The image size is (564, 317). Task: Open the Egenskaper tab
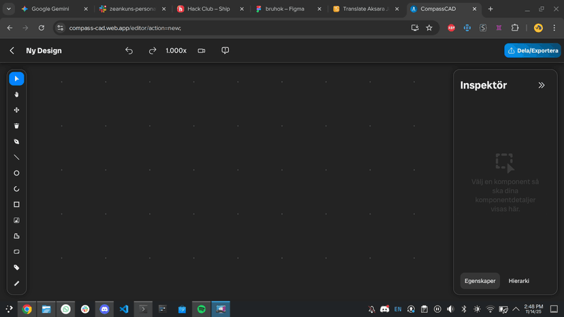(x=480, y=281)
